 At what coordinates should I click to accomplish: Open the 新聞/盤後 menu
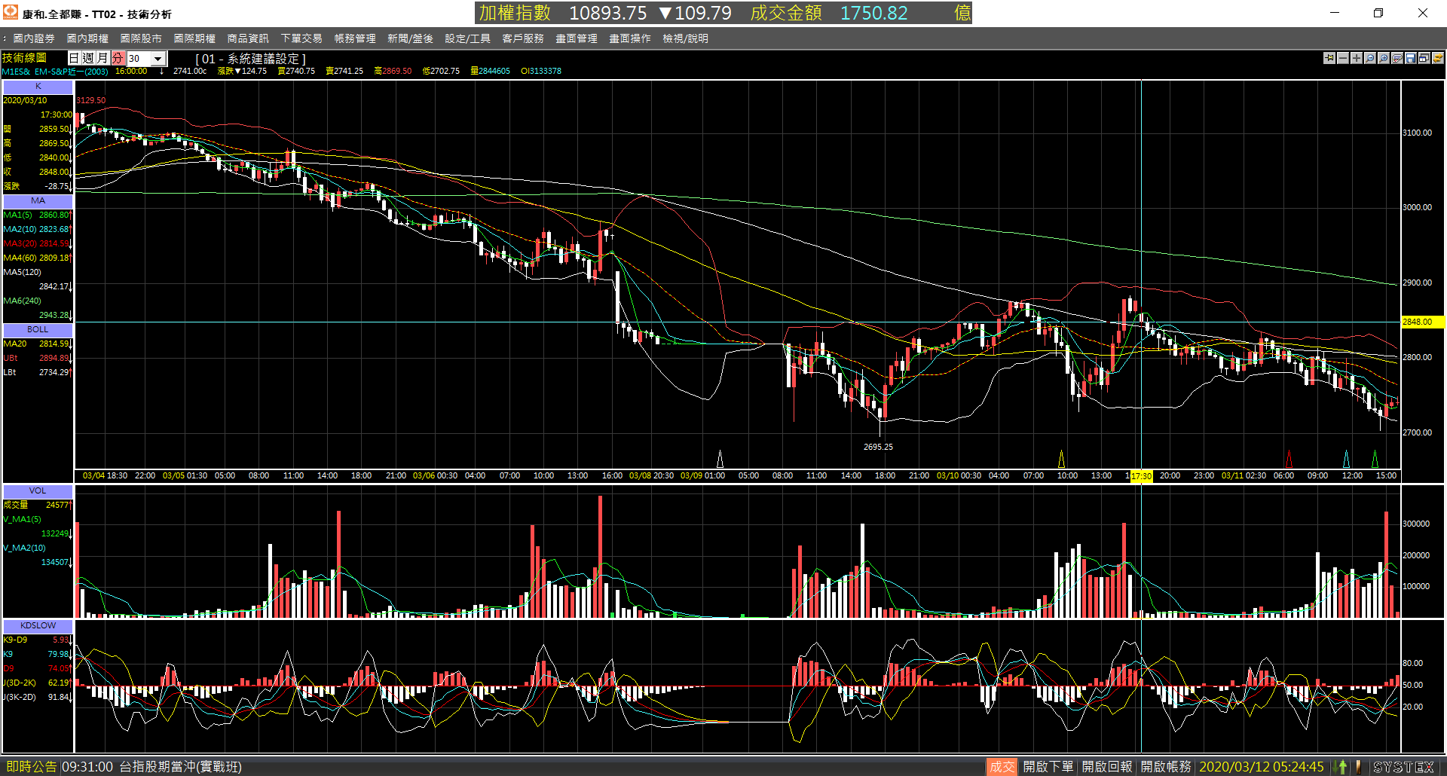point(410,38)
